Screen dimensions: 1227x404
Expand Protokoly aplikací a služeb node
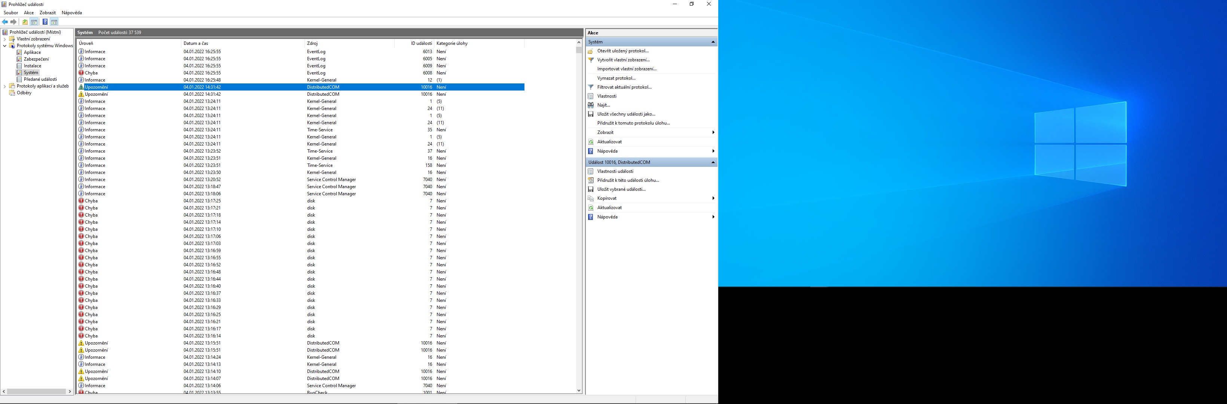point(5,86)
